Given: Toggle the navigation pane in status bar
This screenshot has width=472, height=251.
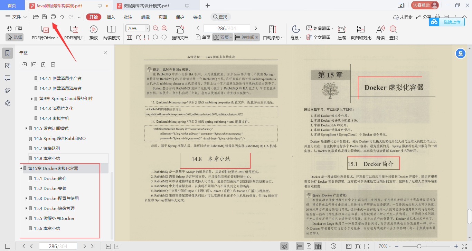Looking at the screenshot, I should tap(8, 246).
